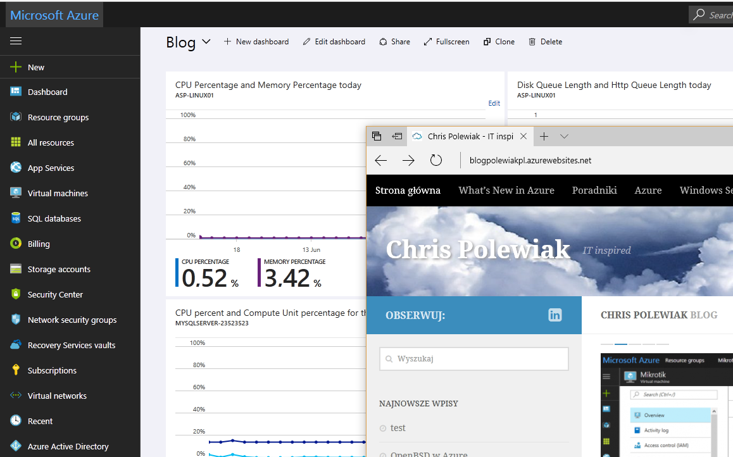Click 'Disk Queue Length and Http Queue Length today' title
Screen dimensions: 733x457
(614, 85)
